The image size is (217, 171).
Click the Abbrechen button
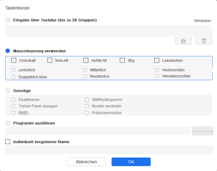click(x=86, y=162)
